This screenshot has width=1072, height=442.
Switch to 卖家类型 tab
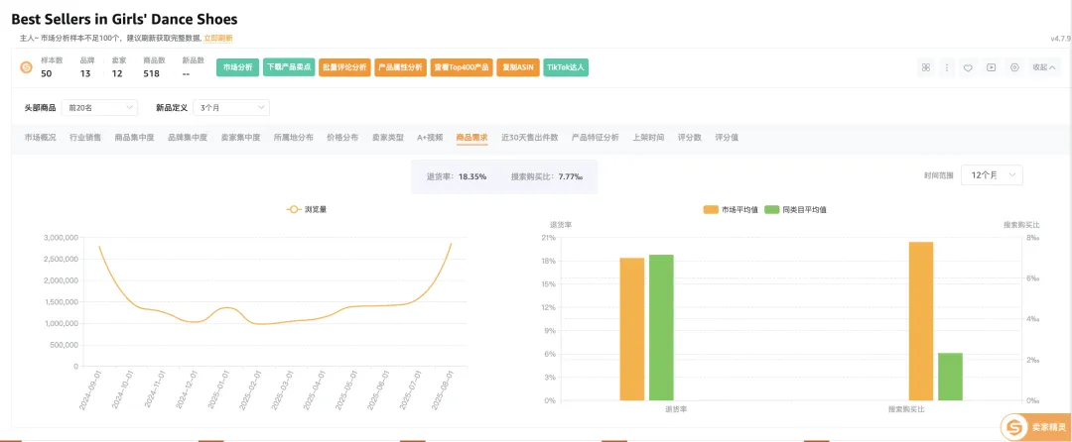coord(388,137)
